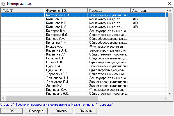
Task: Open help with the Помощь button
Action: [85, 111]
